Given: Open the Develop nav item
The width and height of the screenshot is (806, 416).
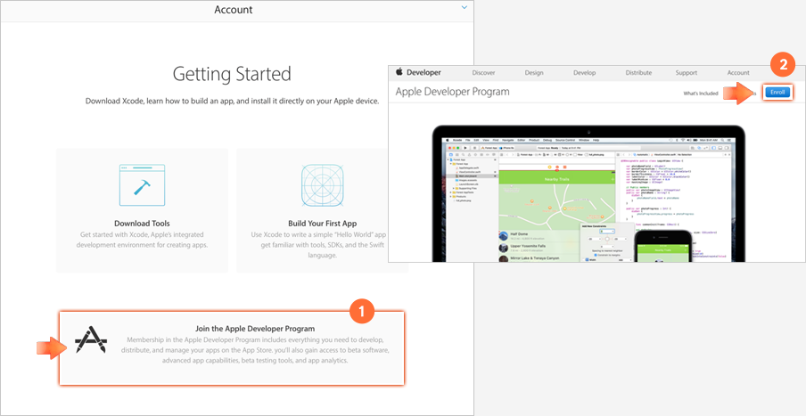Looking at the screenshot, I should tap(585, 73).
